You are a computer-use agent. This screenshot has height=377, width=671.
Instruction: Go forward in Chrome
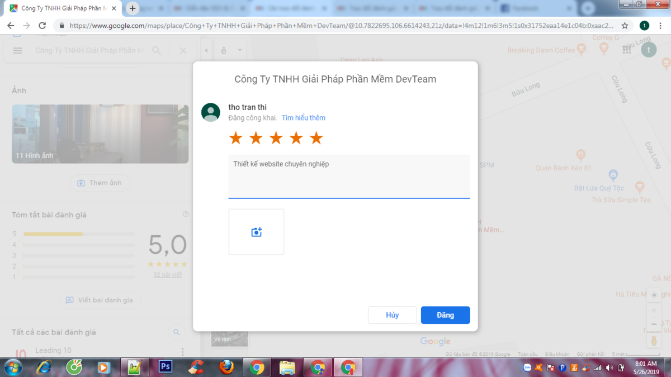click(26, 26)
